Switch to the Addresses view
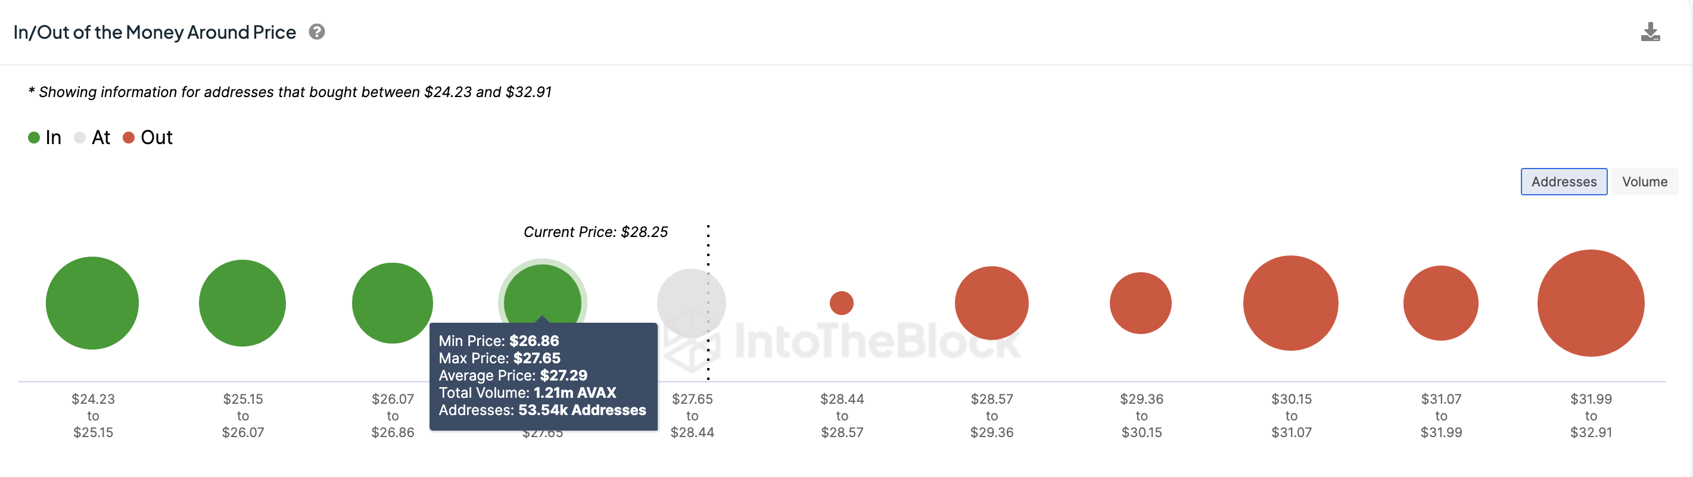Image resolution: width=1693 pixels, height=477 pixels. (x=1563, y=182)
